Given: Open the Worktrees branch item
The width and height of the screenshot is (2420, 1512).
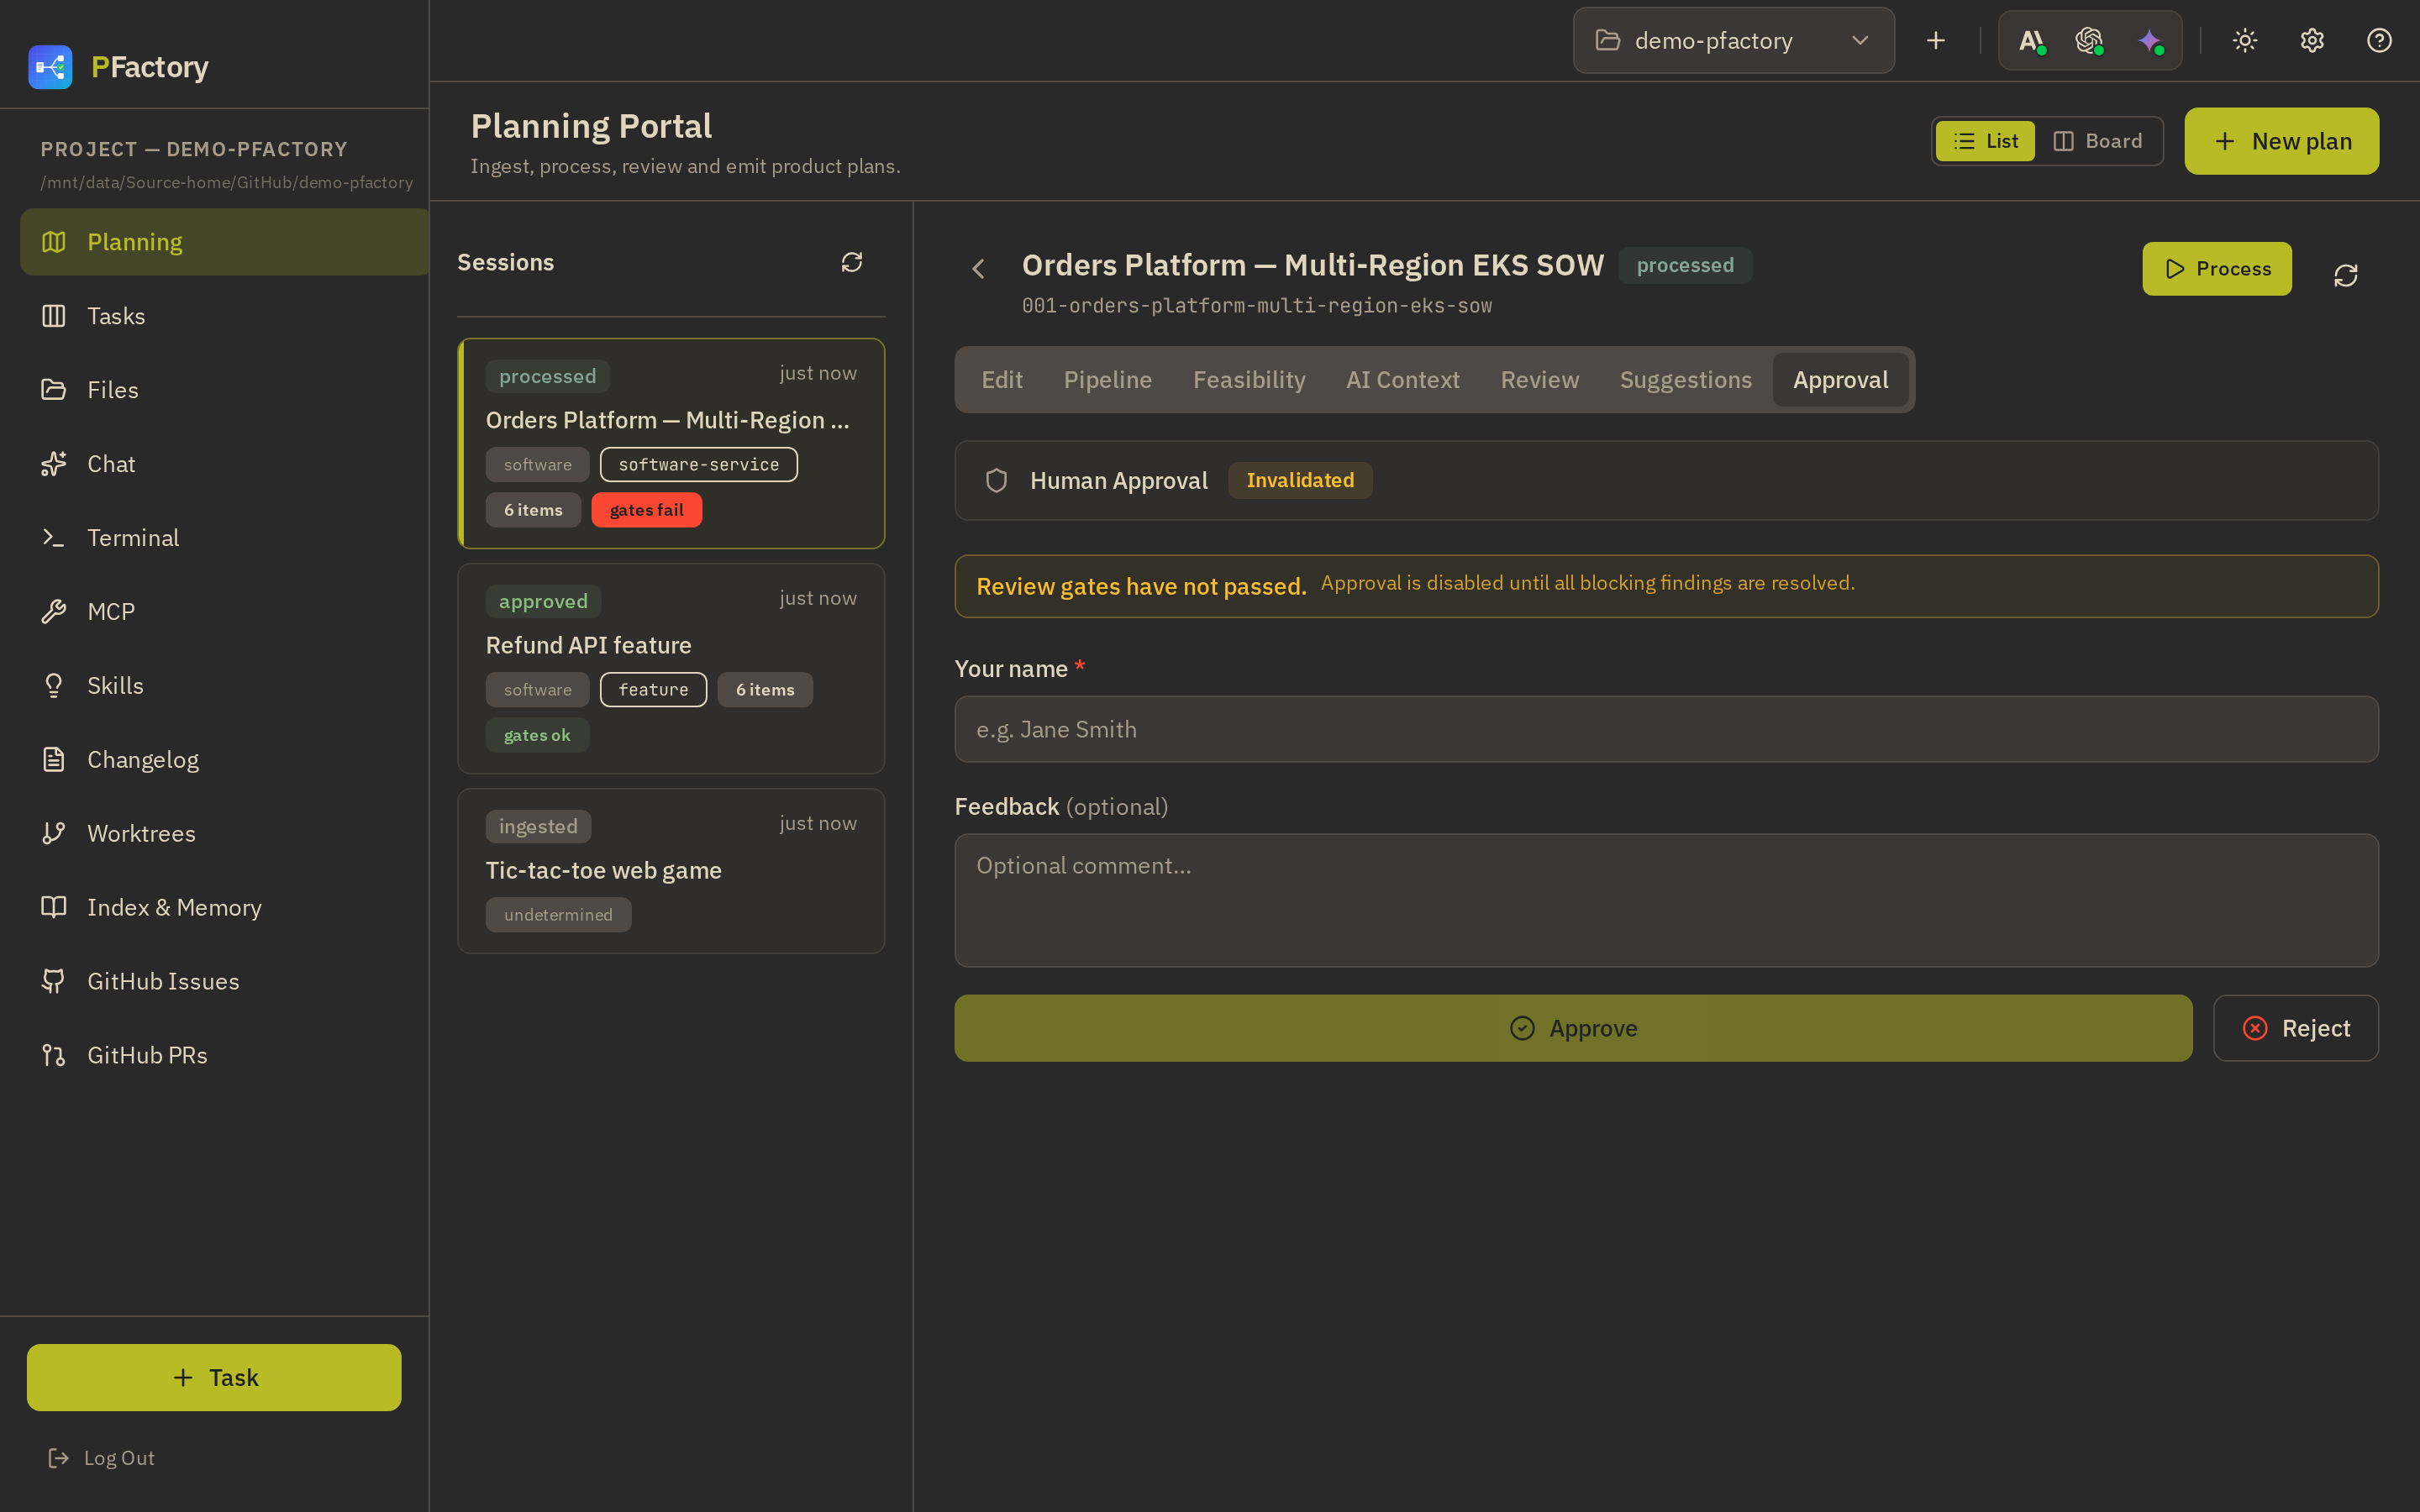Looking at the screenshot, I should [224, 834].
